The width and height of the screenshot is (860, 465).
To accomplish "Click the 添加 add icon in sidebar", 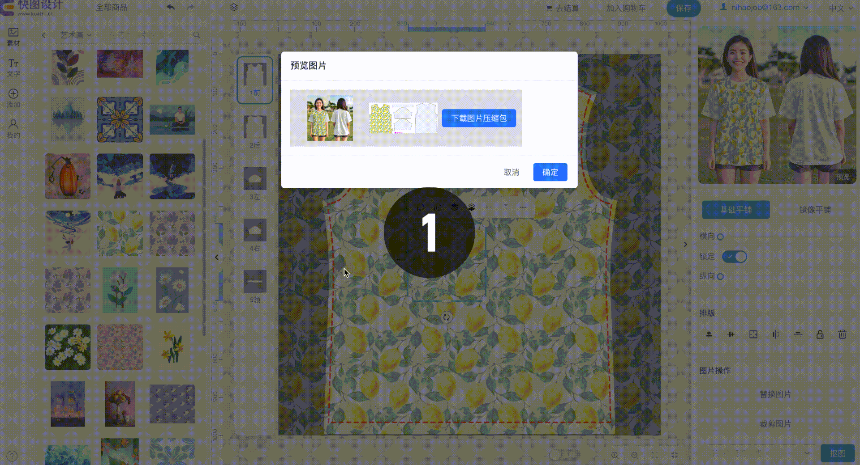I will point(13,98).
